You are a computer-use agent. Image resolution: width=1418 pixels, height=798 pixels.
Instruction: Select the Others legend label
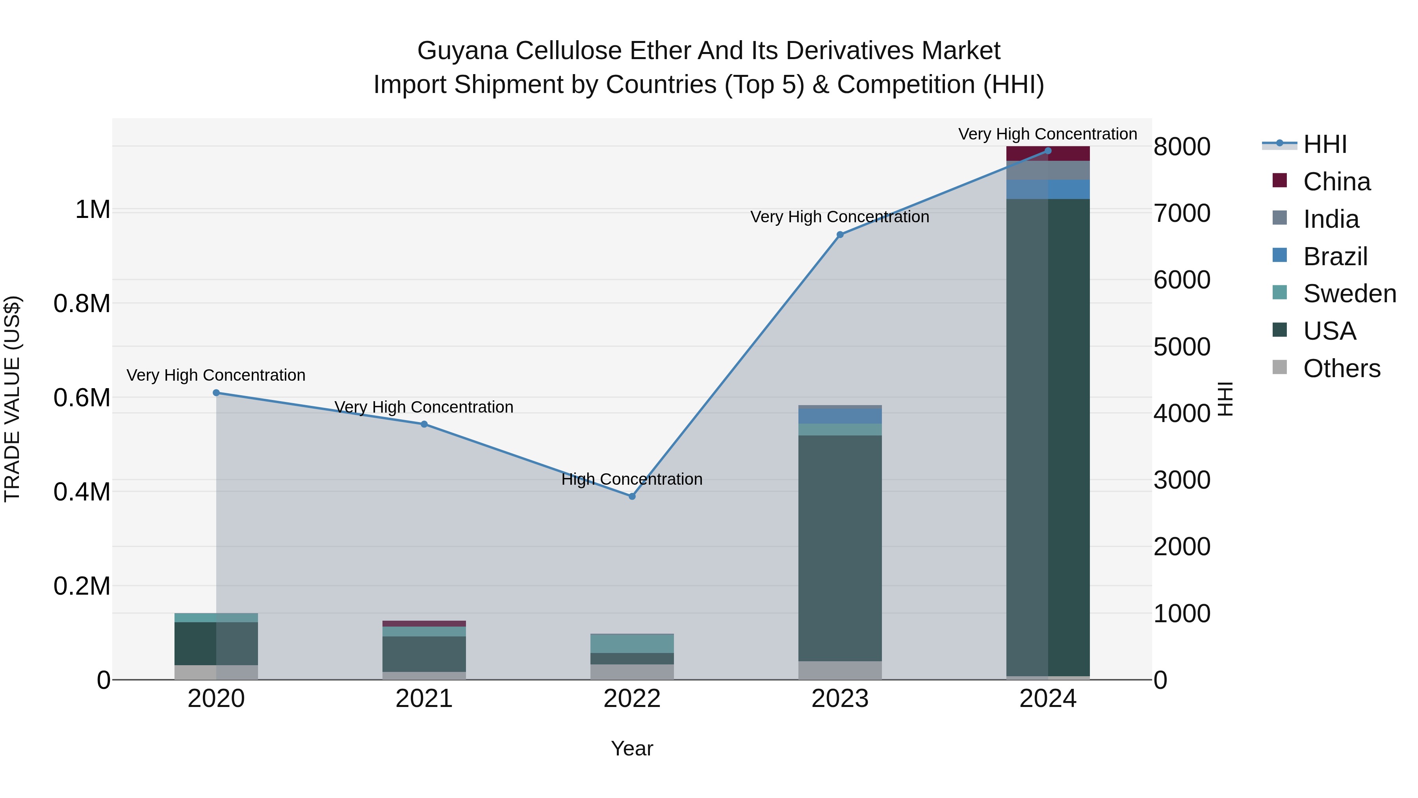(x=1342, y=368)
